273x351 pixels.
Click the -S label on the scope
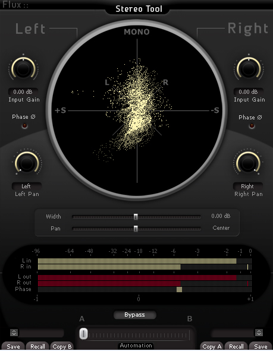[215, 110]
